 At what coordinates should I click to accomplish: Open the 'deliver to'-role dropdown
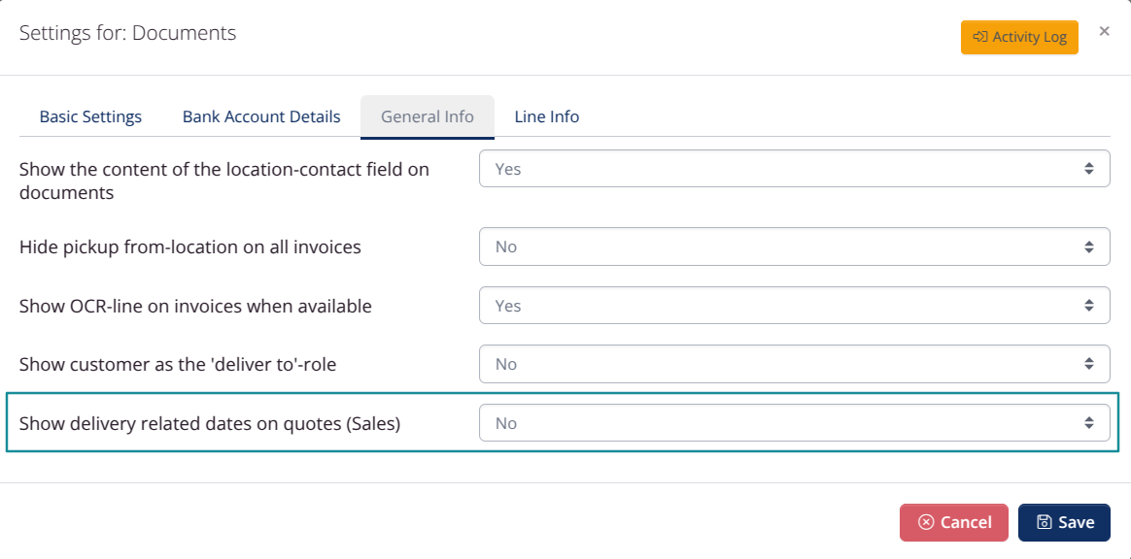[793, 364]
